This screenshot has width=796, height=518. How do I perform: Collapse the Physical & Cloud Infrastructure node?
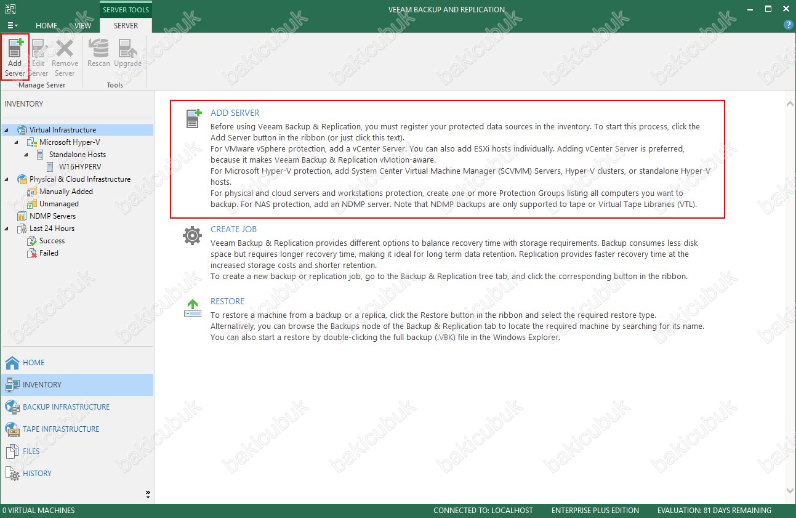(x=6, y=179)
